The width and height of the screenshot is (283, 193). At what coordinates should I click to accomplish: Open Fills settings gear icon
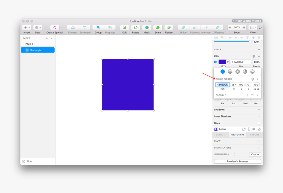pyautogui.click(x=254, y=56)
